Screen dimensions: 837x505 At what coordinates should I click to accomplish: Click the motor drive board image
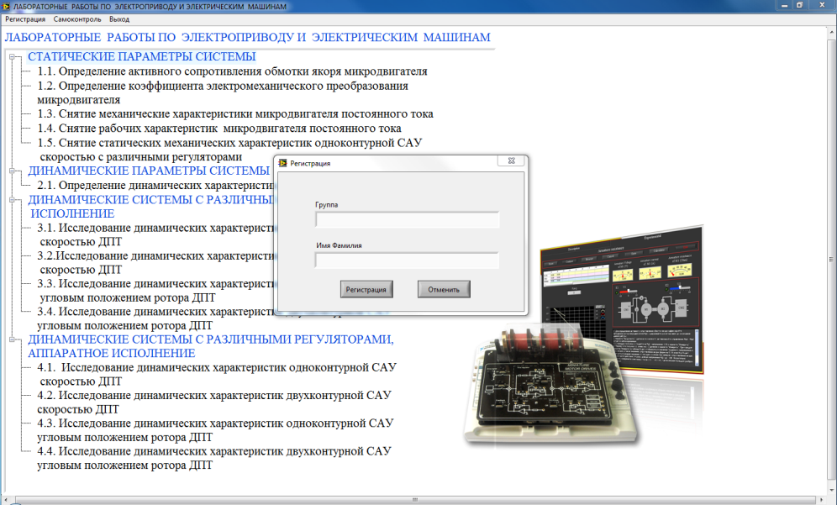550,384
